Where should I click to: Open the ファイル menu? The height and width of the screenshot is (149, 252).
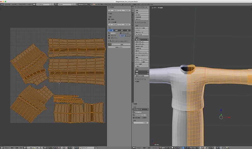[x=8, y=5]
